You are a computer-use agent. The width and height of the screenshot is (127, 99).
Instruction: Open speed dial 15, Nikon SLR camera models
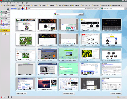click(112, 55)
